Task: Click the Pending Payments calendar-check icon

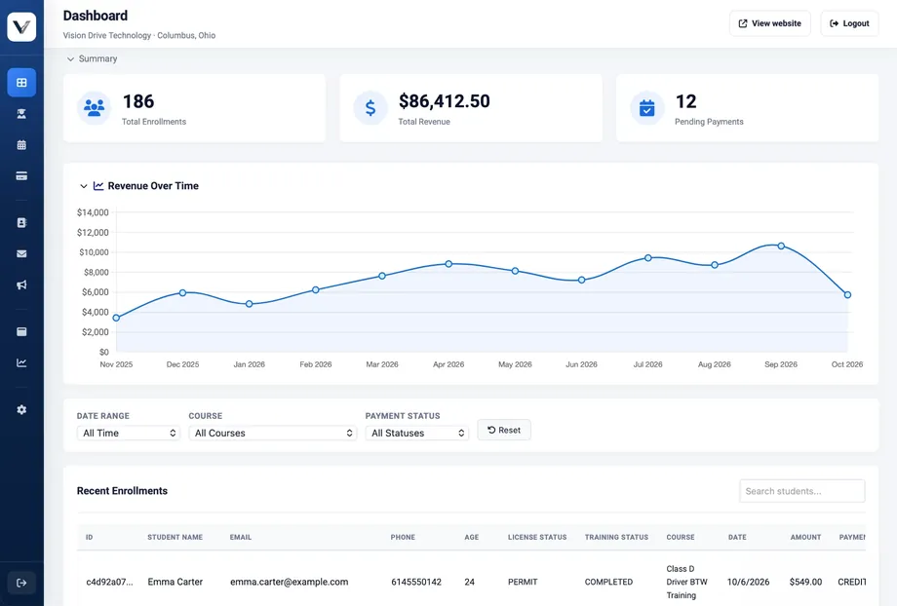Action: [647, 107]
